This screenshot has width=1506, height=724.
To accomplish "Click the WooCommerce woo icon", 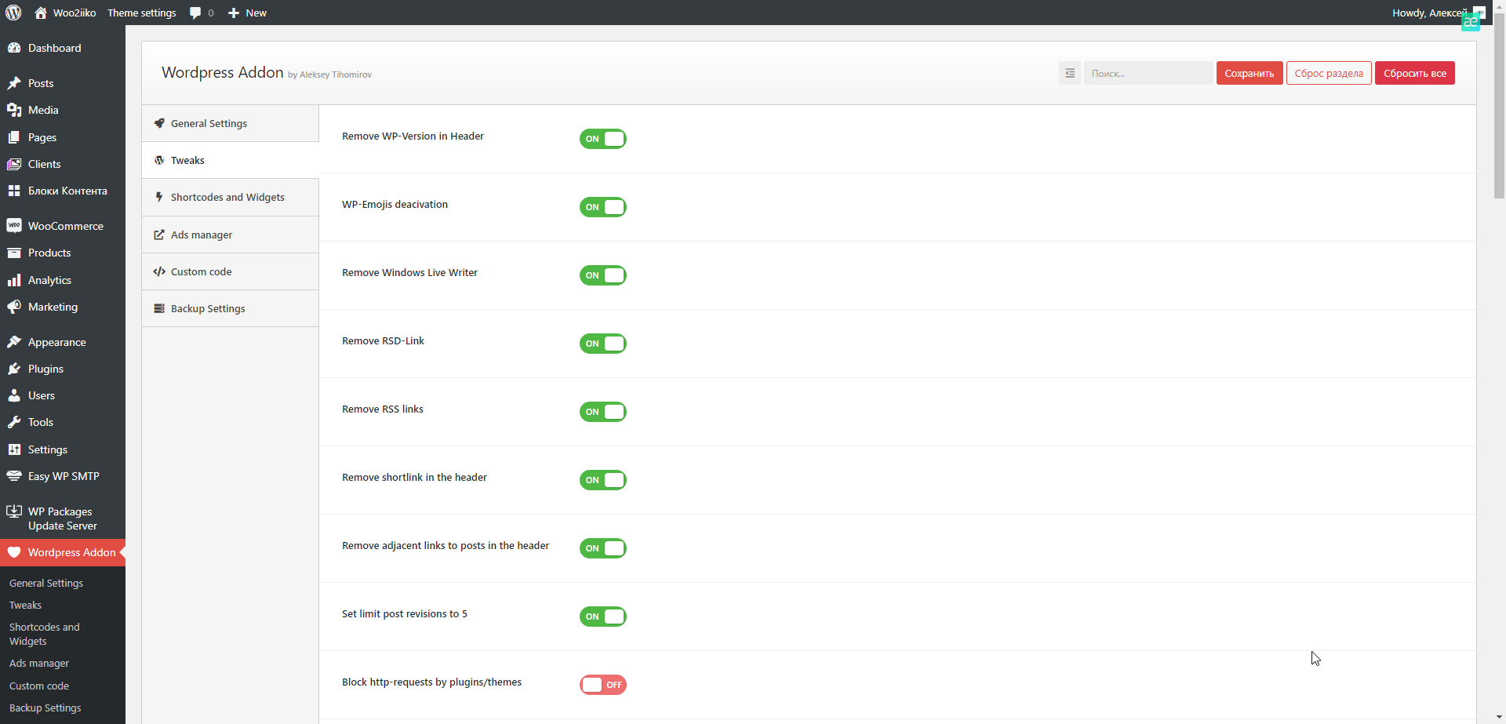I will pyautogui.click(x=14, y=226).
